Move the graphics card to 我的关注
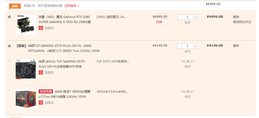 (242, 22)
